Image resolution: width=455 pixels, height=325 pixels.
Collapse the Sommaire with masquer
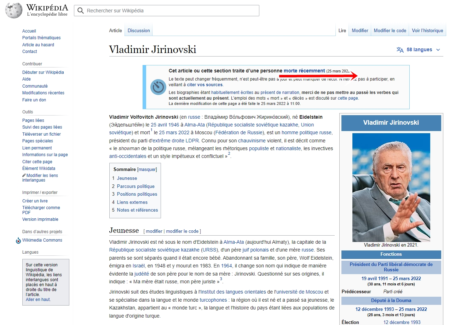(147, 170)
